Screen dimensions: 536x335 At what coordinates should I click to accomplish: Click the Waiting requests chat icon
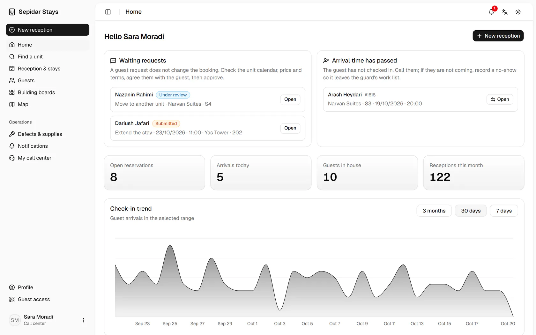pos(113,61)
